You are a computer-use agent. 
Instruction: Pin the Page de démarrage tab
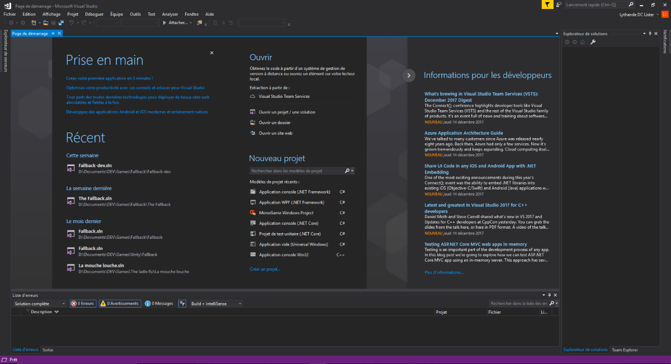pyautogui.click(x=53, y=34)
